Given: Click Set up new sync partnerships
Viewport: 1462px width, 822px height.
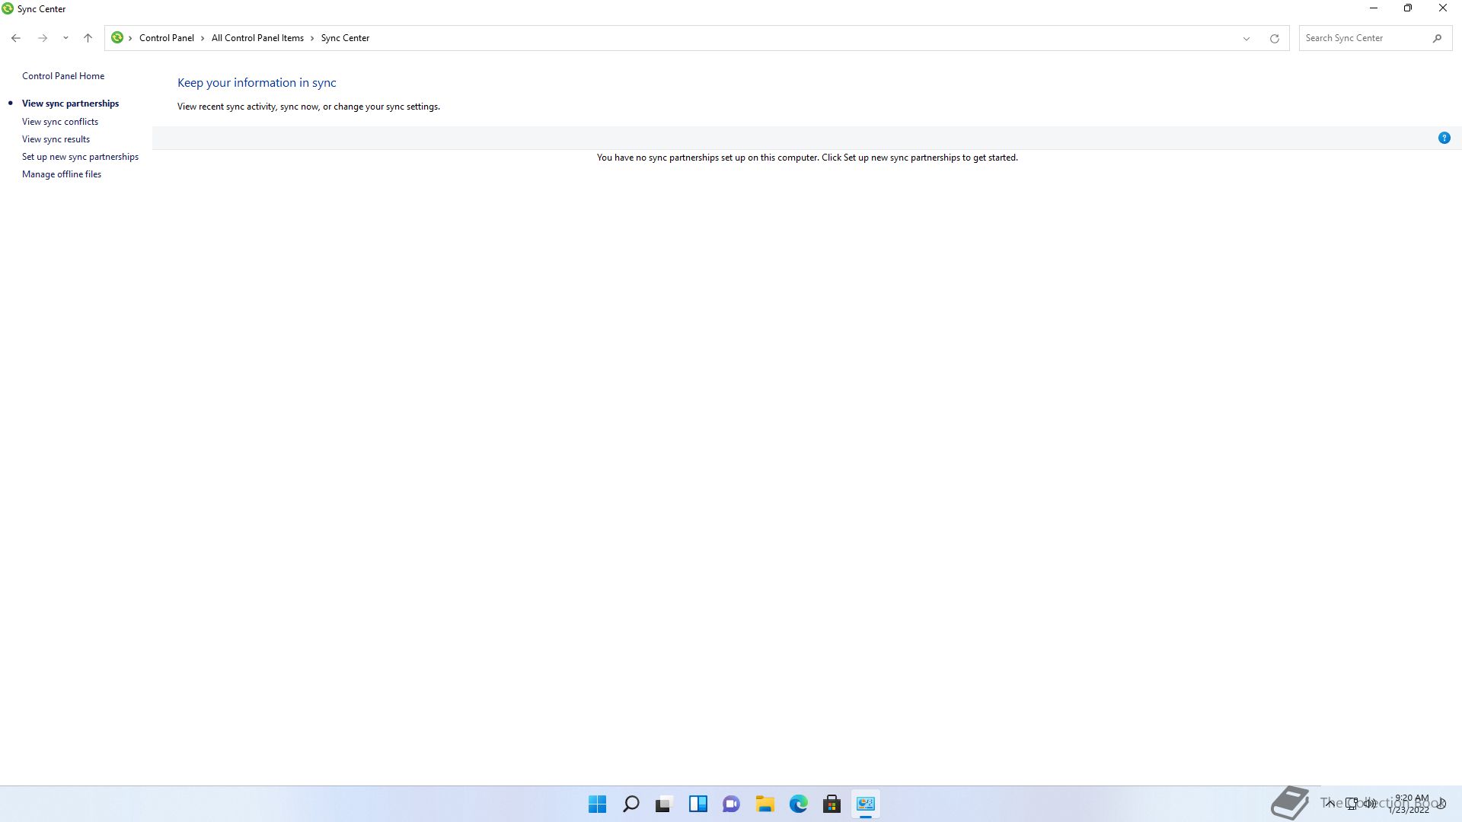Looking at the screenshot, I should tap(80, 157).
